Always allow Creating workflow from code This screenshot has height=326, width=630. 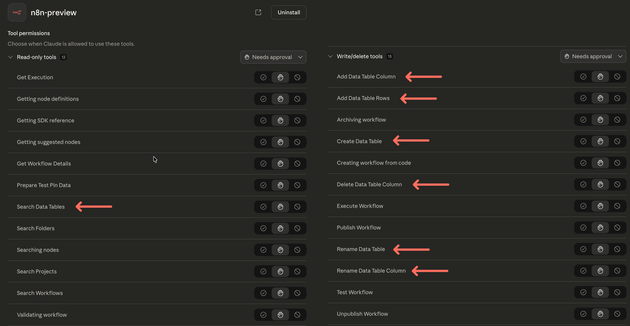[583, 163]
